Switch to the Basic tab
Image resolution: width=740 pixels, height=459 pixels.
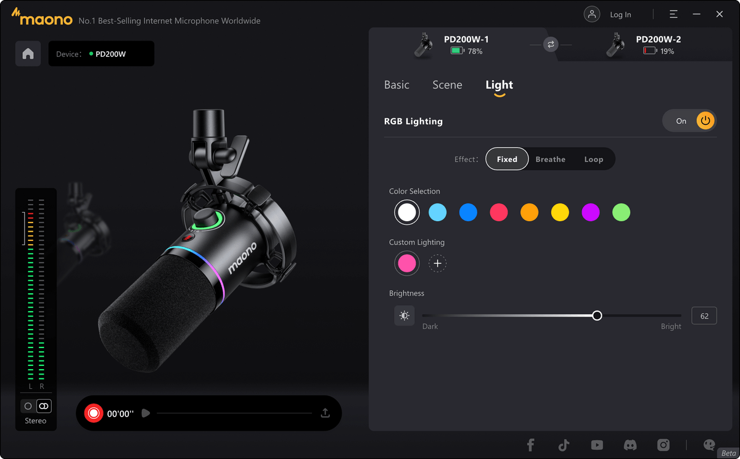tap(397, 85)
